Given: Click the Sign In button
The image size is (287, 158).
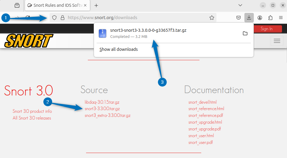Looking at the screenshot, I should point(267,29).
